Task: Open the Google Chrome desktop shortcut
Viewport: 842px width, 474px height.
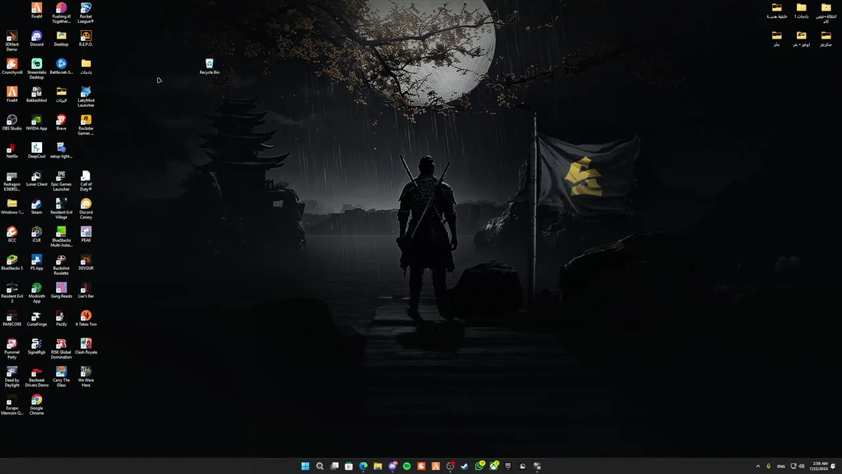Action: [36, 405]
